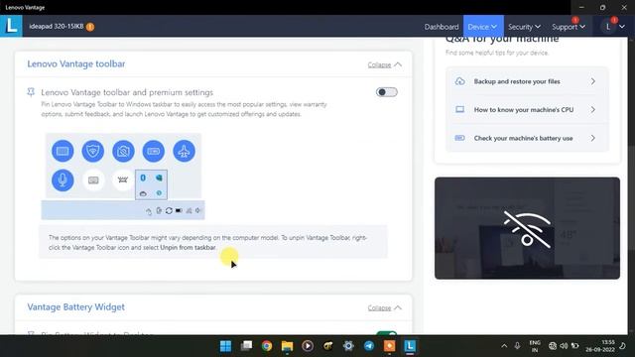Click the keyboard icon in toolbar preview

(93, 180)
